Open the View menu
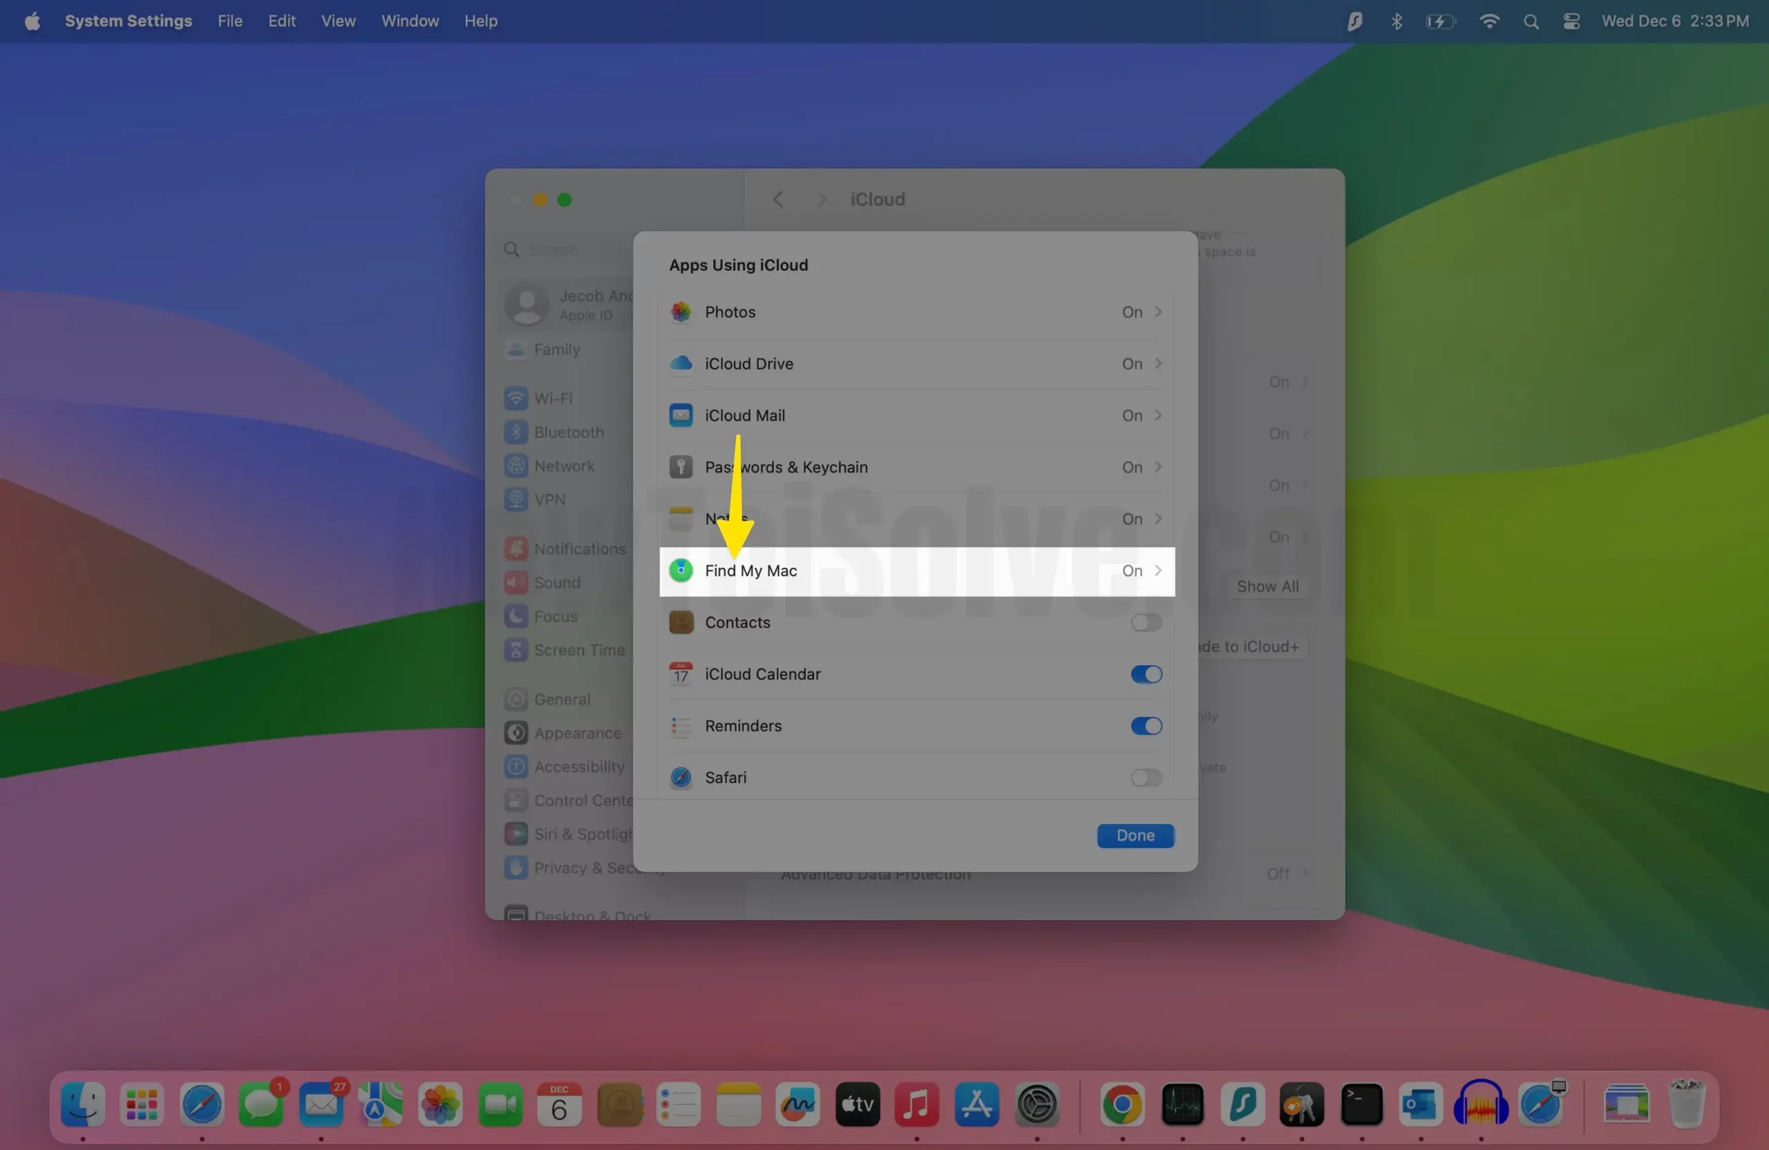Viewport: 1769px width, 1150px height. 338,21
